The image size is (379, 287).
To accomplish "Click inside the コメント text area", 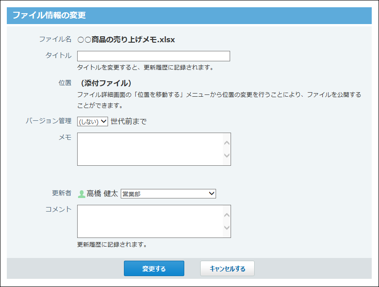I will click(150, 221).
